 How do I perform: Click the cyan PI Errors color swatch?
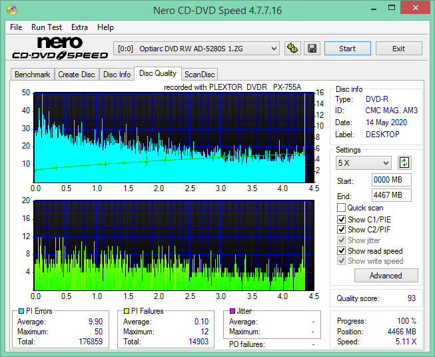pos(21,311)
